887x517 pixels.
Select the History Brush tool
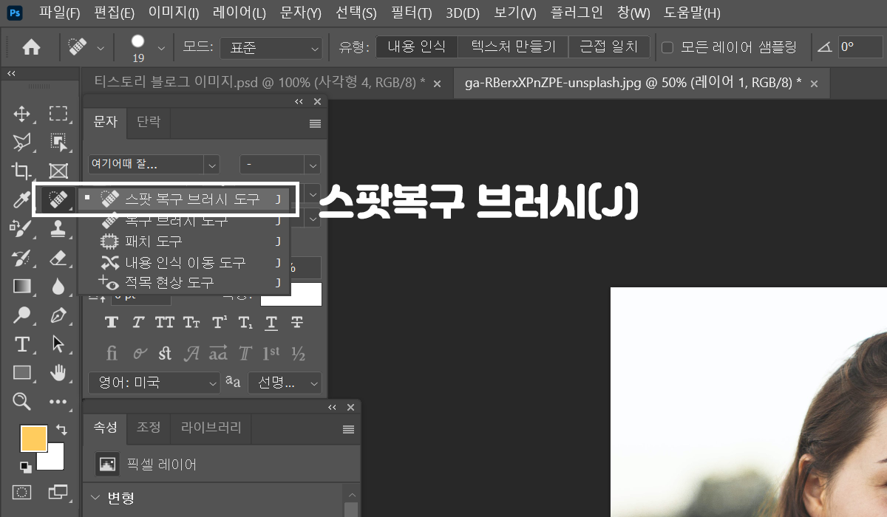coord(22,257)
